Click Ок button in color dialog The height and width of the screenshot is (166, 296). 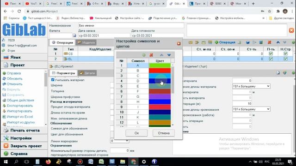point(136,133)
